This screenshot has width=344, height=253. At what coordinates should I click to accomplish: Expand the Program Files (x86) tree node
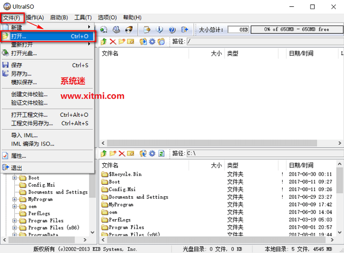tap(14, 228)
